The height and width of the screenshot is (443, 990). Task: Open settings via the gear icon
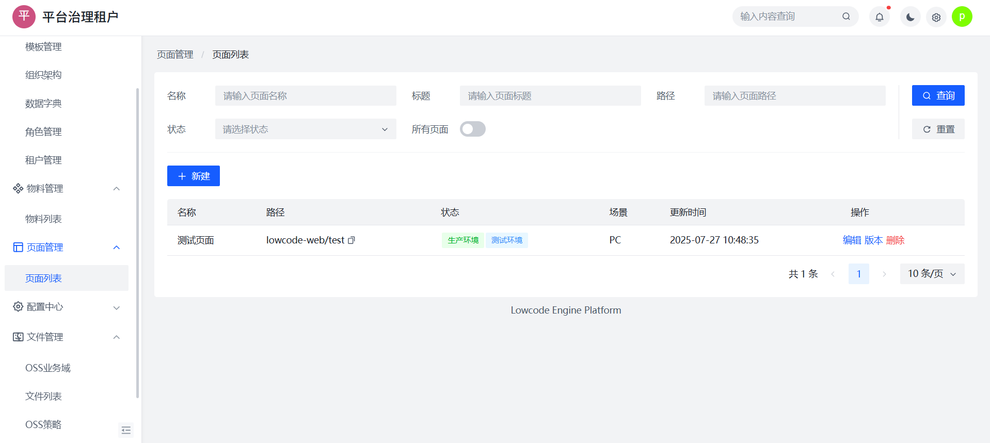pyautogui.click(x=936, y=17)
